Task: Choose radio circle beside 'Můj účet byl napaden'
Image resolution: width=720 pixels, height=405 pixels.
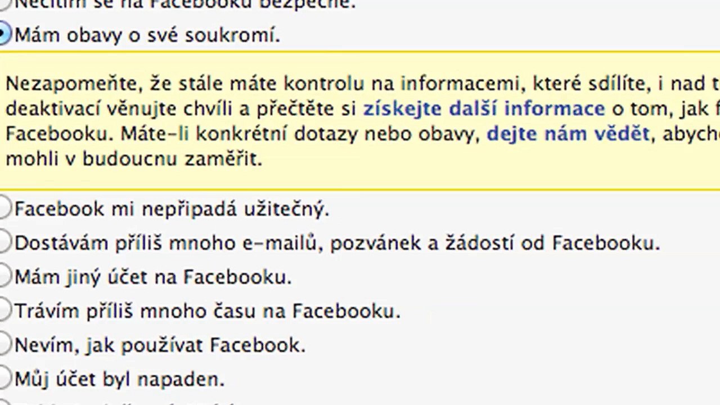Action: [x=4, y=378]
